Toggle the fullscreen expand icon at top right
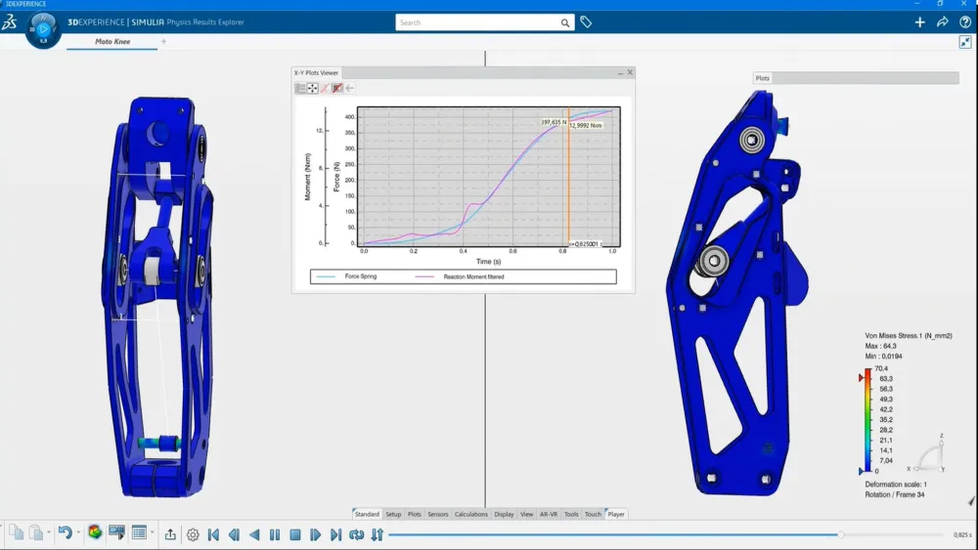 point(965,42)
